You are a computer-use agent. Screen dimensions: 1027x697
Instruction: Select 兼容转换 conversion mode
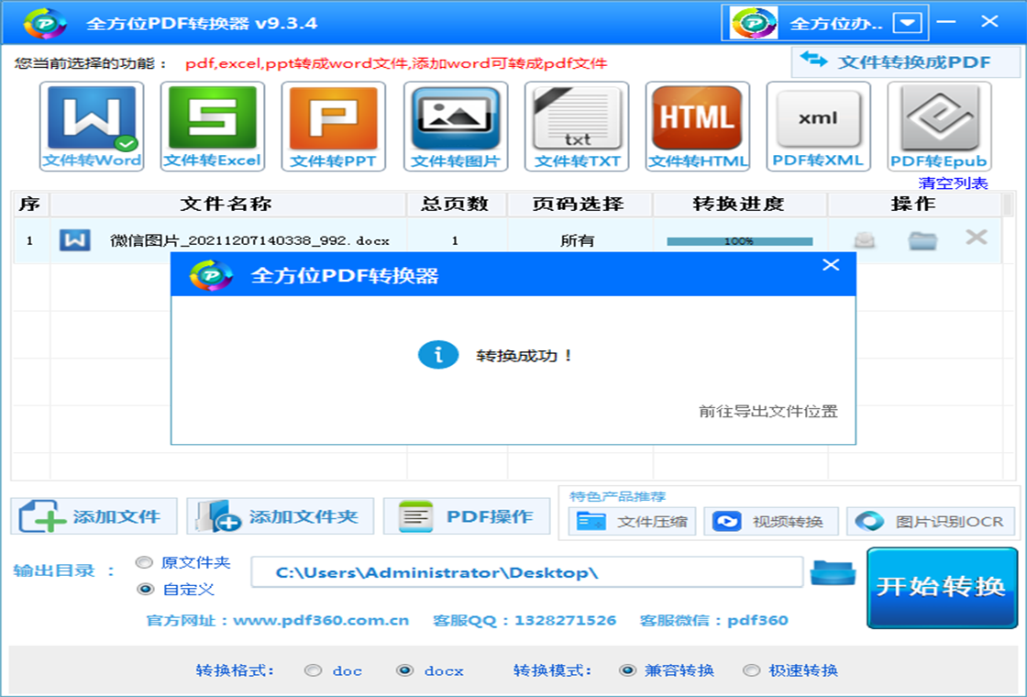627,670
